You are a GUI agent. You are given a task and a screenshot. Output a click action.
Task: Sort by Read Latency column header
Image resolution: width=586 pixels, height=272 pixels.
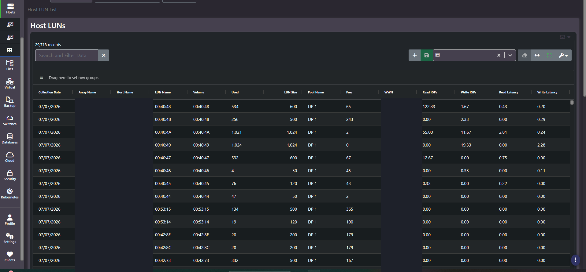pos(509,92)
